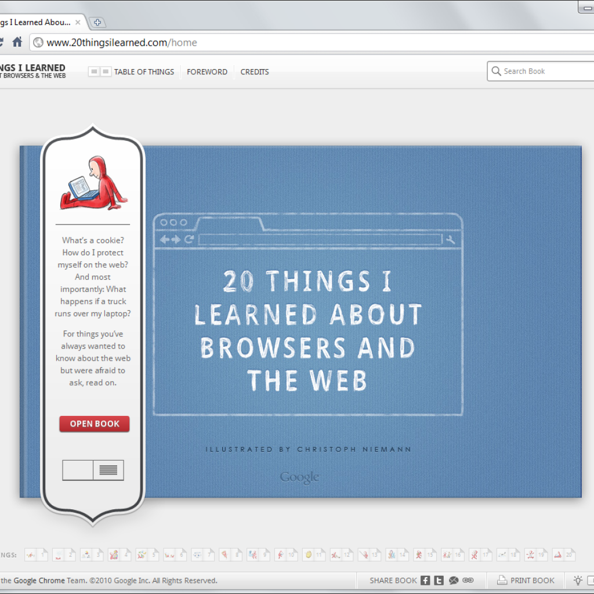Toggle the light bulb lights icon
The image size is (594, 594).
(x=578, y=580)
